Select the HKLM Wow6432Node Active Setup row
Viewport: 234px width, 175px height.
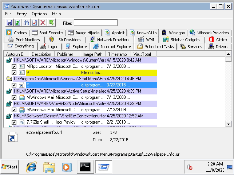point(85,104)
